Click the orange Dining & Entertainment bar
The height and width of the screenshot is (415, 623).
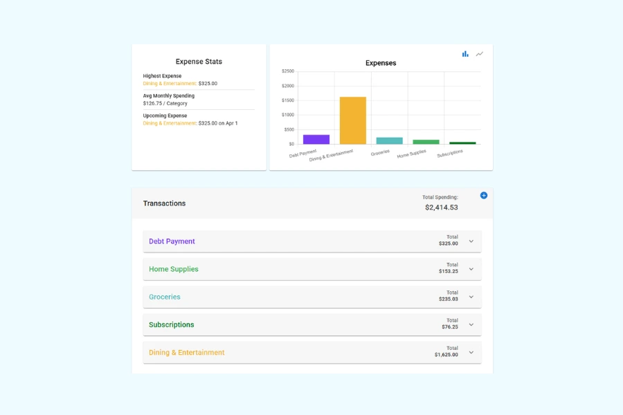click(x=353, y=121)
